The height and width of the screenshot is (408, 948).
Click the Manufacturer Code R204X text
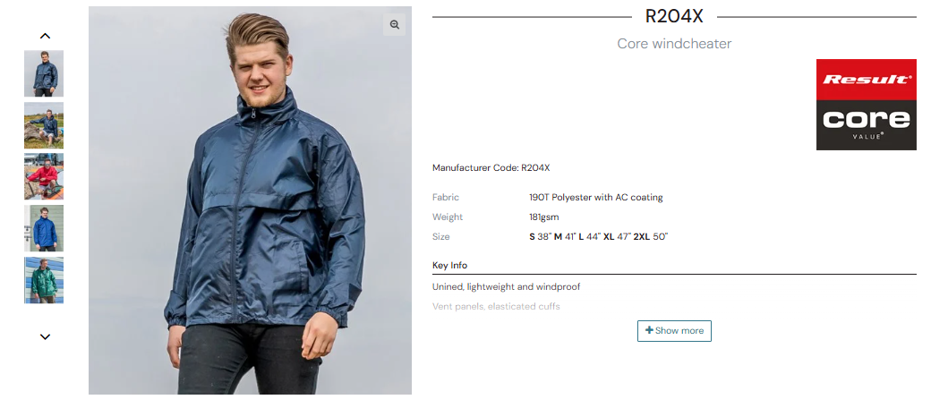point(491,168)
